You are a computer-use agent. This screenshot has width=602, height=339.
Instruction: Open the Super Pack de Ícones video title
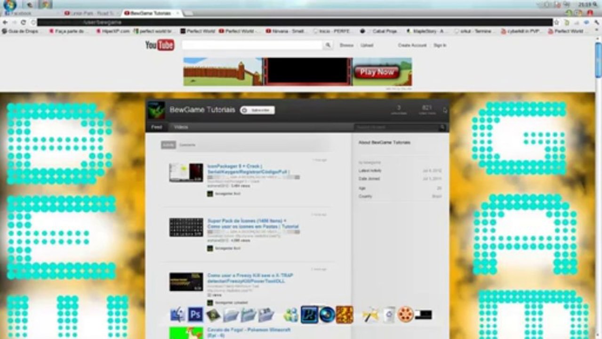(253, 224)
